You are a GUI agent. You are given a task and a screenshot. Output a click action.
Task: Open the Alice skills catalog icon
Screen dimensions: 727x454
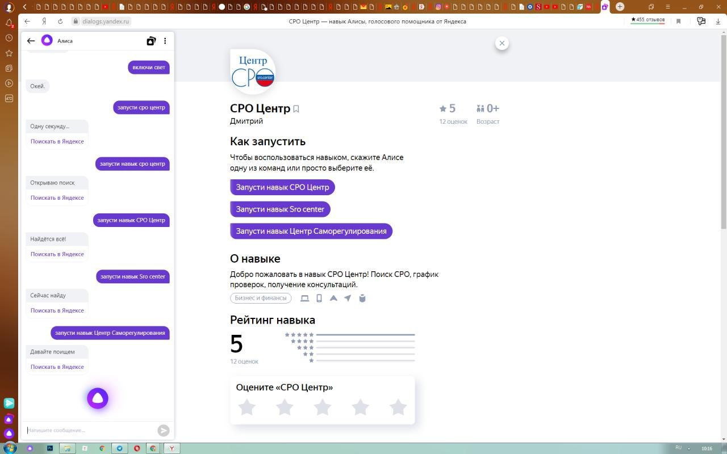[151, 41]
